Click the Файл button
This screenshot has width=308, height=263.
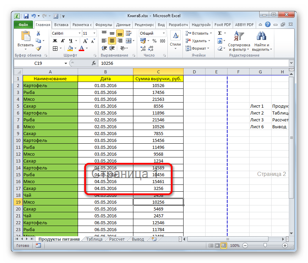point(23,25)
